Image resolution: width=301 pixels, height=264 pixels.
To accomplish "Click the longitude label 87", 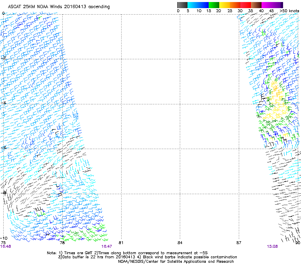I will click(239, 243).
